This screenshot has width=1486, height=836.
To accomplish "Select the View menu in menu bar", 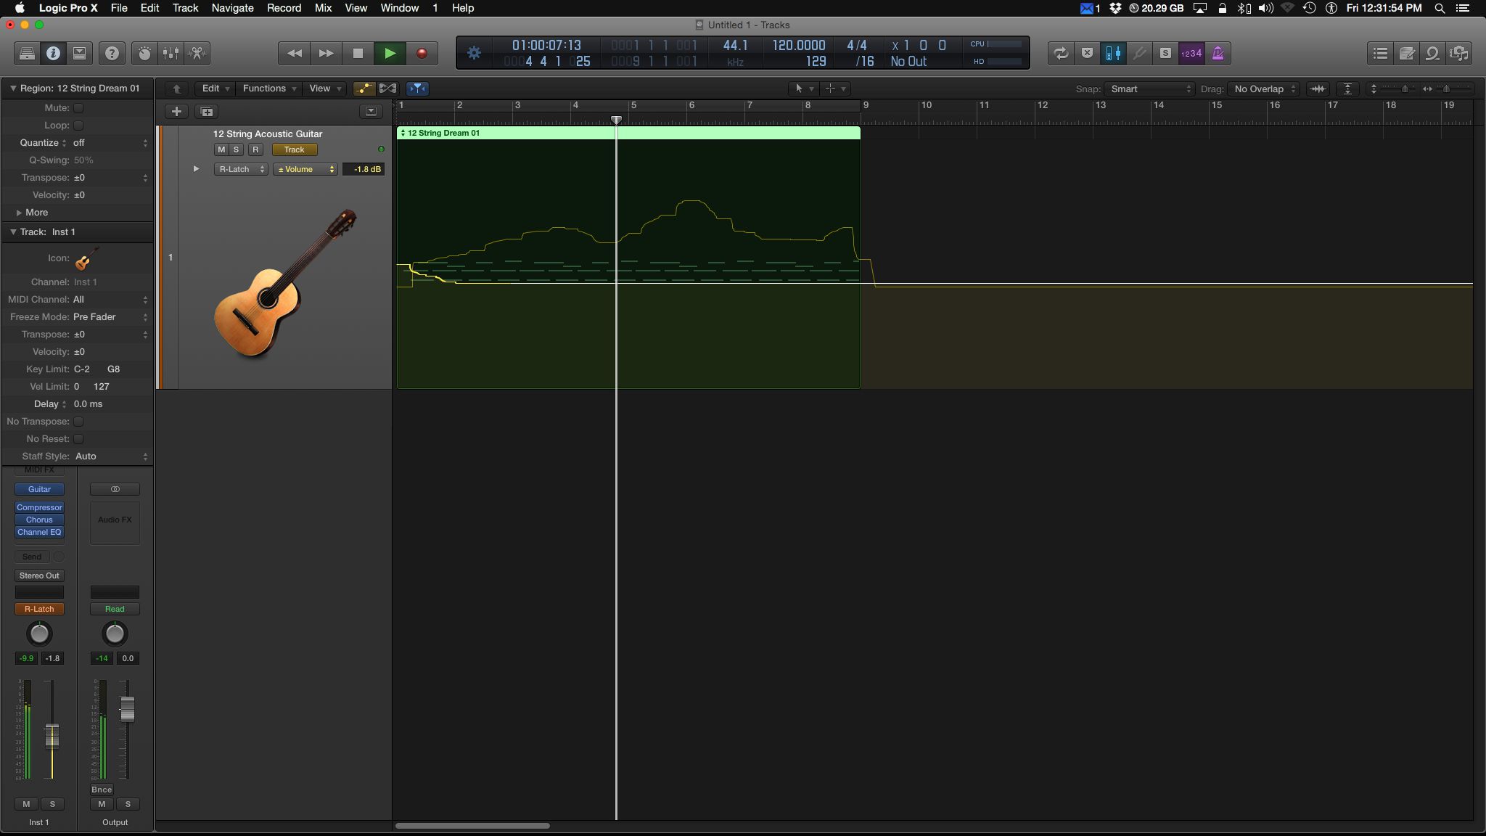I will (353, 8).
